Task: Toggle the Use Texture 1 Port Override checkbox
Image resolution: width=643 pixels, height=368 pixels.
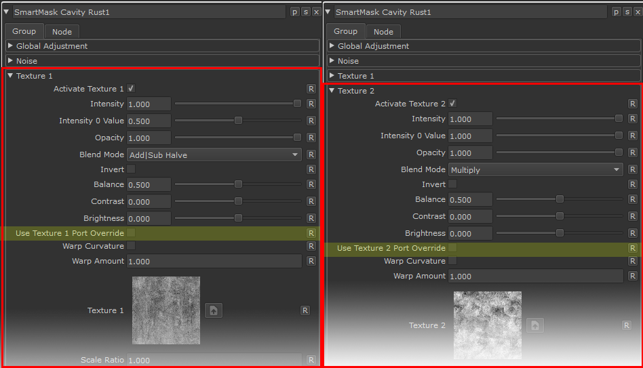Action: click(131, 233)
